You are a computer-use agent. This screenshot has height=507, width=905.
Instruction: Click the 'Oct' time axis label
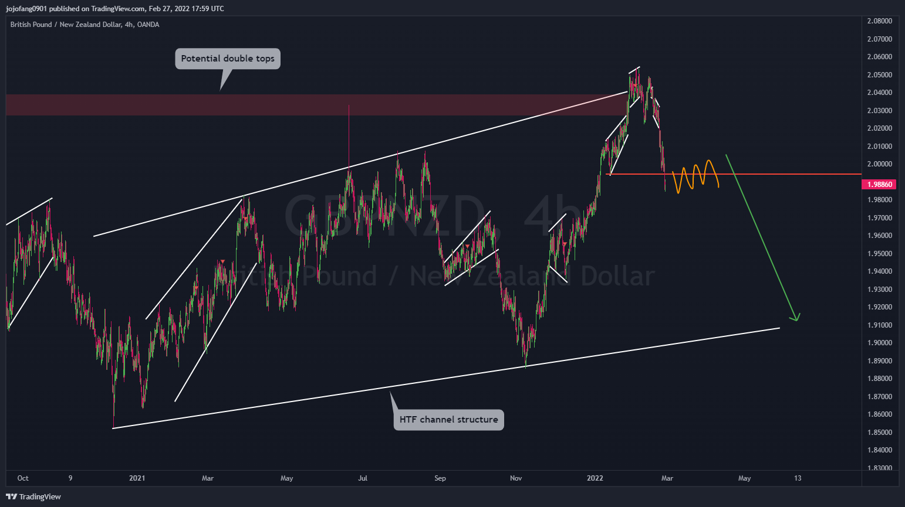coord(23,478)
